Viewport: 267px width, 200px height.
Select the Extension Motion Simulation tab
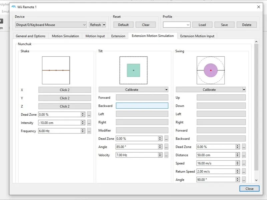pyautogui.click(x=153, y=36)
